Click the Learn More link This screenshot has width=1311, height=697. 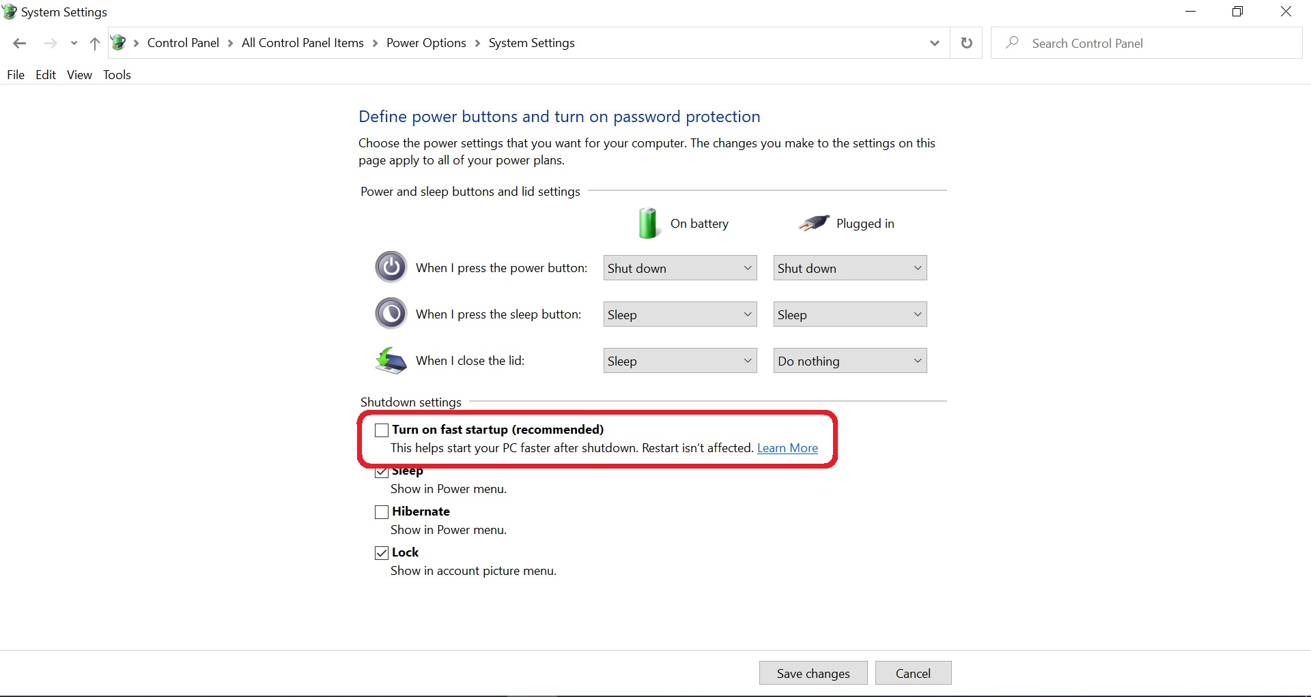[x=787, y=448]
